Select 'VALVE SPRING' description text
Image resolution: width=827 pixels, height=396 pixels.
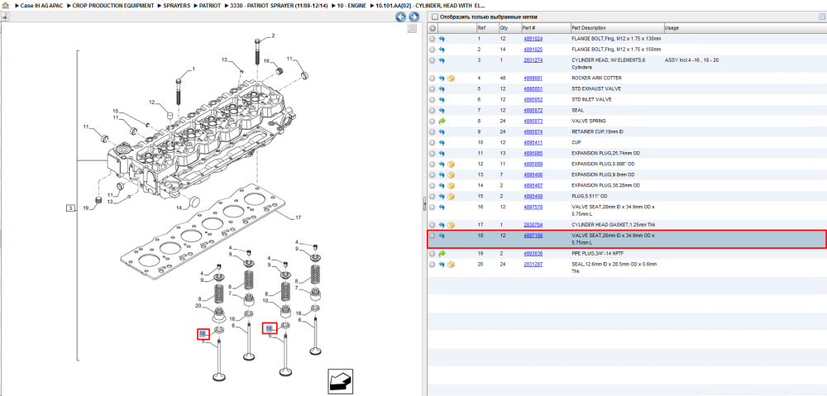click(x=590, y=122)
